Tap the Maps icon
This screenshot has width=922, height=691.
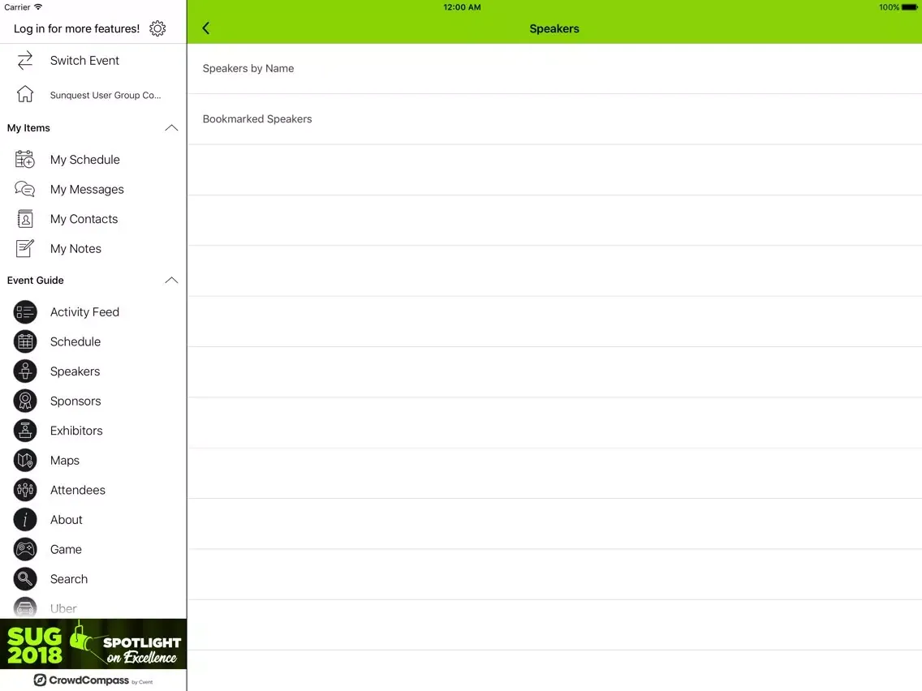click(24, 460)
